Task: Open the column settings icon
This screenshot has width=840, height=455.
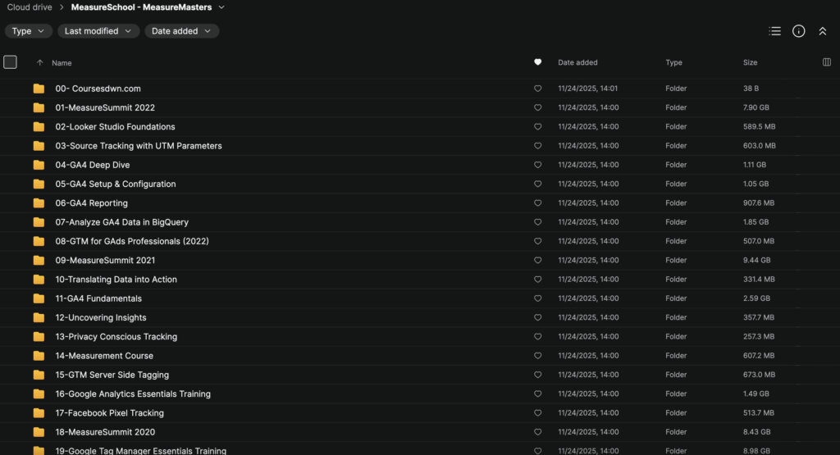Action: click(826, 62)
